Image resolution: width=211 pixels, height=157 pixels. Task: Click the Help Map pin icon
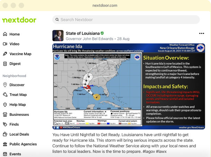coord(5,104)
